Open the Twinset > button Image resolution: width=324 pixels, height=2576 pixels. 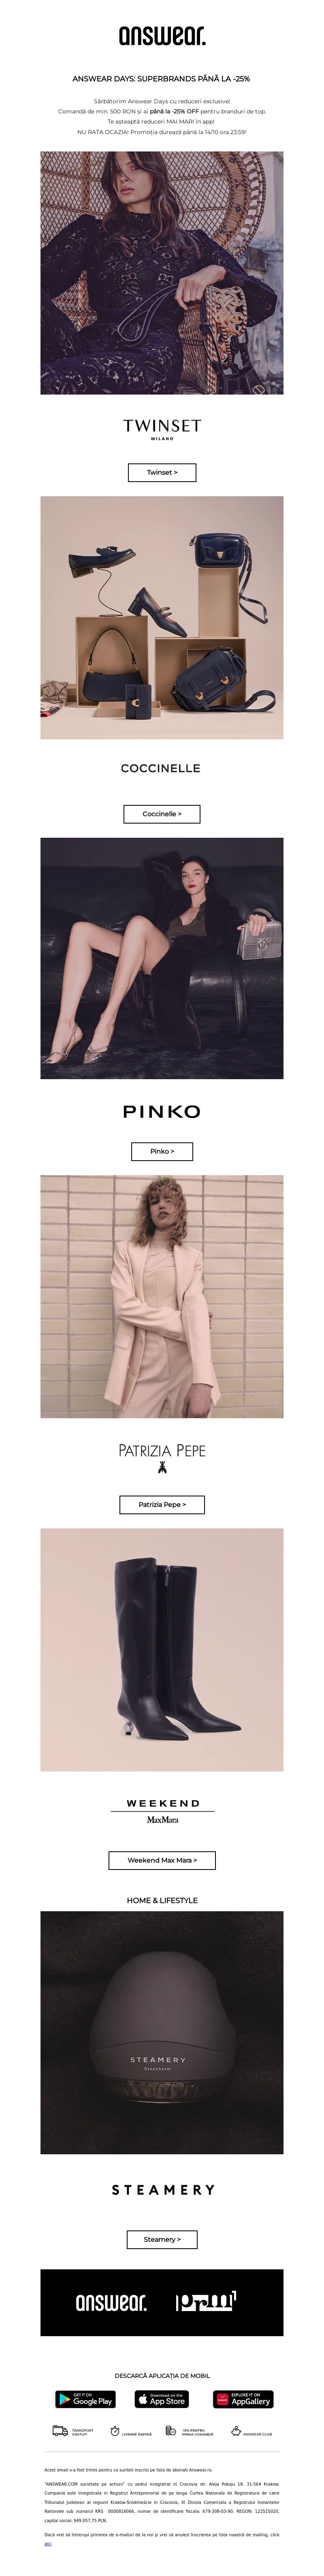point(162,472)
